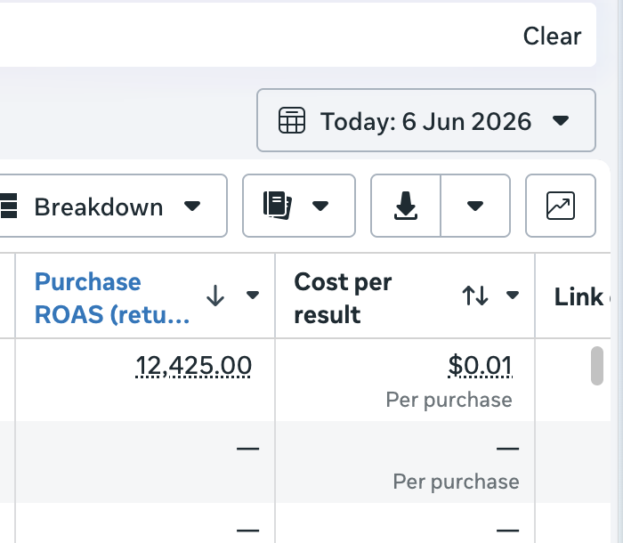Image resolution: width=623 pixels, height=543 pixels.
Task: Open the Cost per result column options caret
Action: [x=513, y=295]
